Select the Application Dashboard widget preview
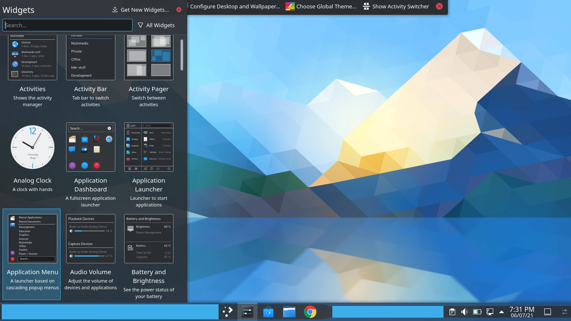Screen dimensions: 571x321 point(91,147)
